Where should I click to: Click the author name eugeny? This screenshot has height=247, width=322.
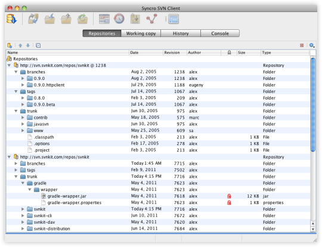click(196, 85)
